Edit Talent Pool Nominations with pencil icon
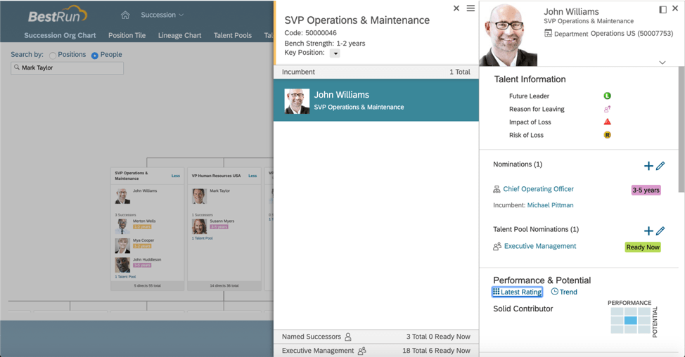The height and width of the screenshot is (357, 685). click(x=660, y=231)
